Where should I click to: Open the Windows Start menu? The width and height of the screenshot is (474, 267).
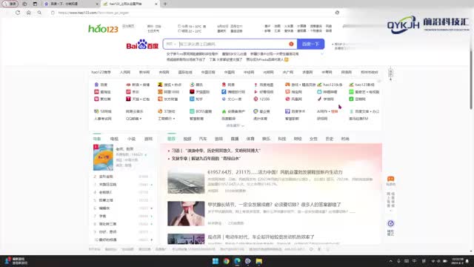point(216,261)
